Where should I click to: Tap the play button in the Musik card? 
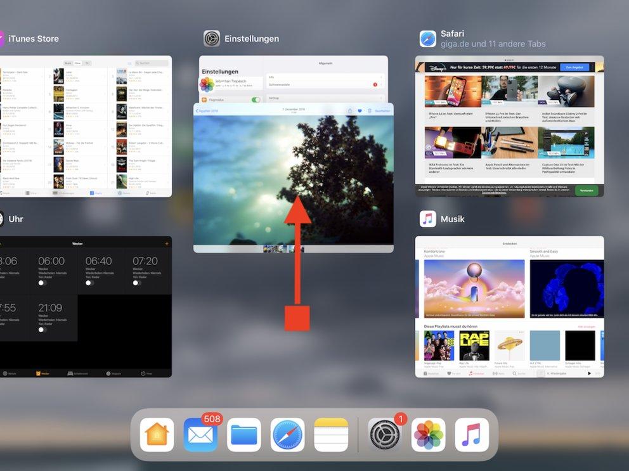pyautogui.click(x=589, y=373)
